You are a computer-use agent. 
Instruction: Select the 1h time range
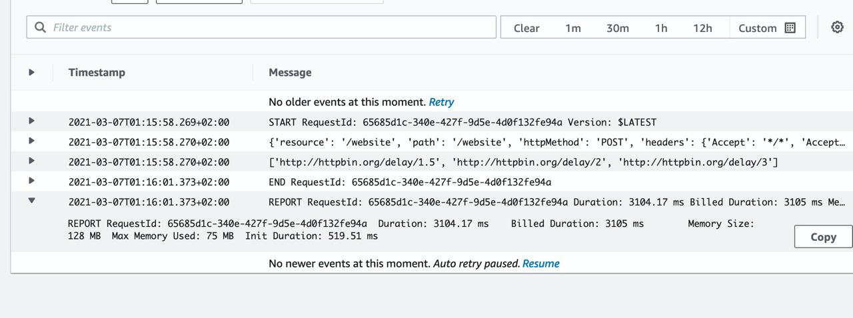tap(661, 28)
